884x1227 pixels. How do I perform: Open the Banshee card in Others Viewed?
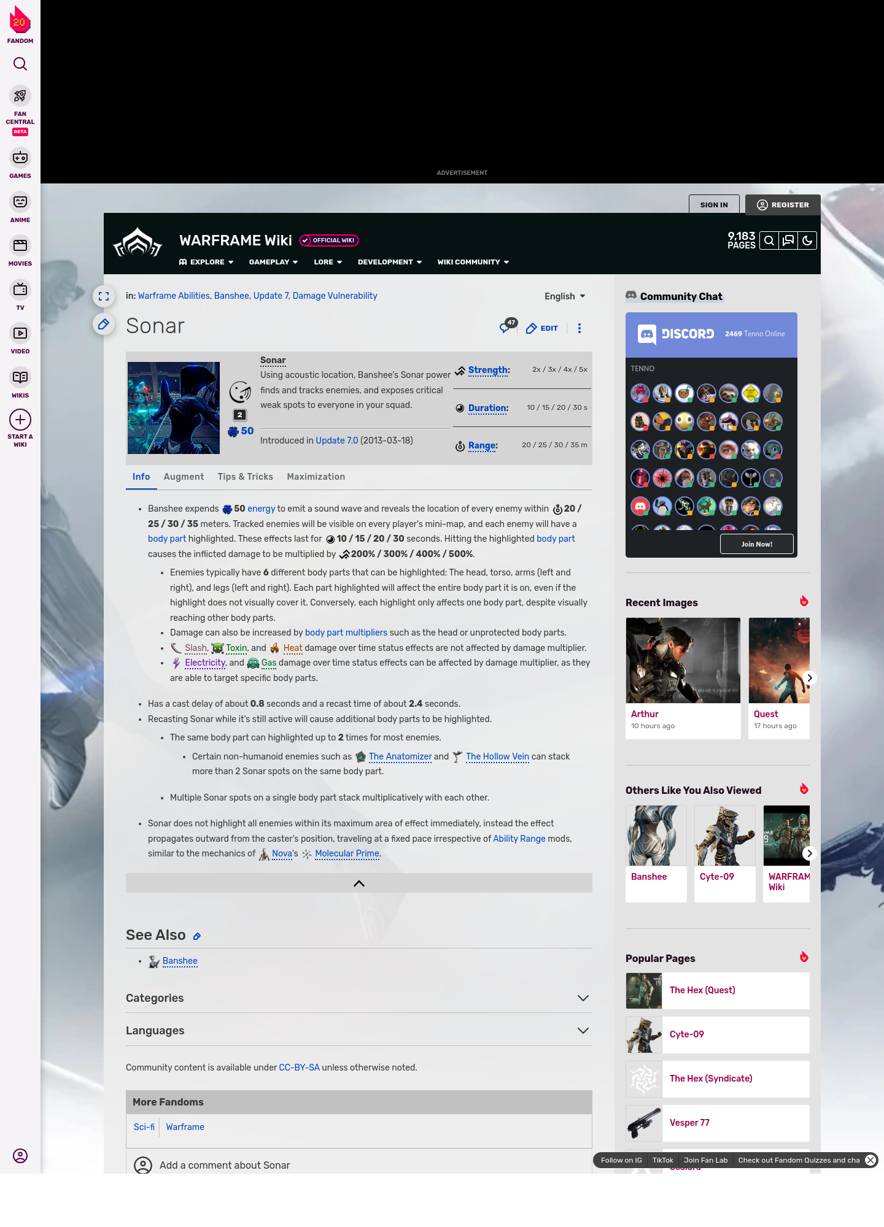pos(656,853)
